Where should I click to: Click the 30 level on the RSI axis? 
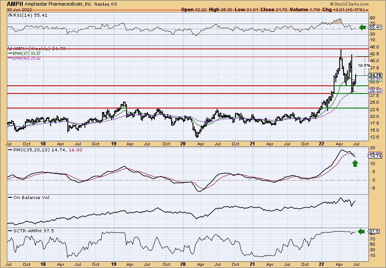[x=372, y=34]
